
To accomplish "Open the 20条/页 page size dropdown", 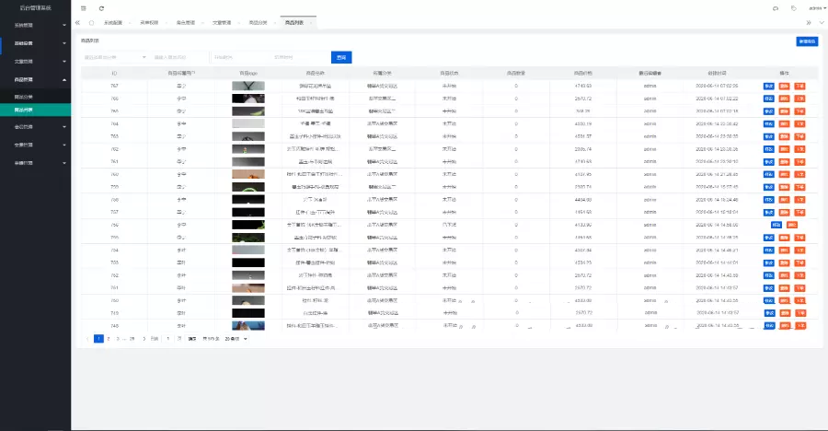I will click(x=237, y=338).
